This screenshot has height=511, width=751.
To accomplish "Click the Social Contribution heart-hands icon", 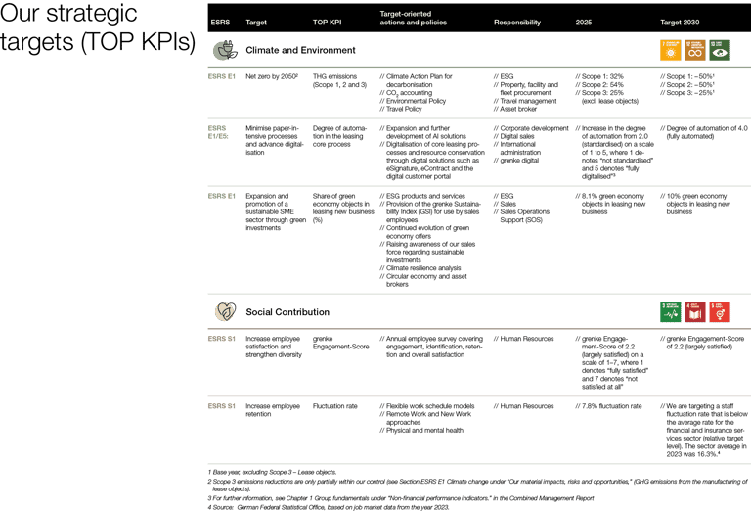I will [224, 313].
